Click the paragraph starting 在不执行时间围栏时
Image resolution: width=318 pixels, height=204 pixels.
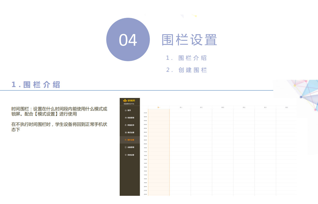click(59, 127)
